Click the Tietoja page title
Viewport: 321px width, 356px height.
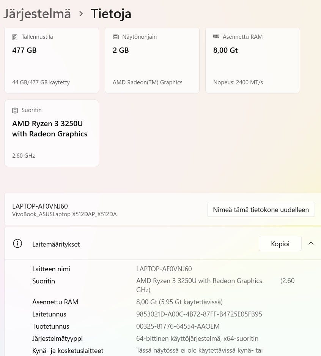tap(111, 14)
